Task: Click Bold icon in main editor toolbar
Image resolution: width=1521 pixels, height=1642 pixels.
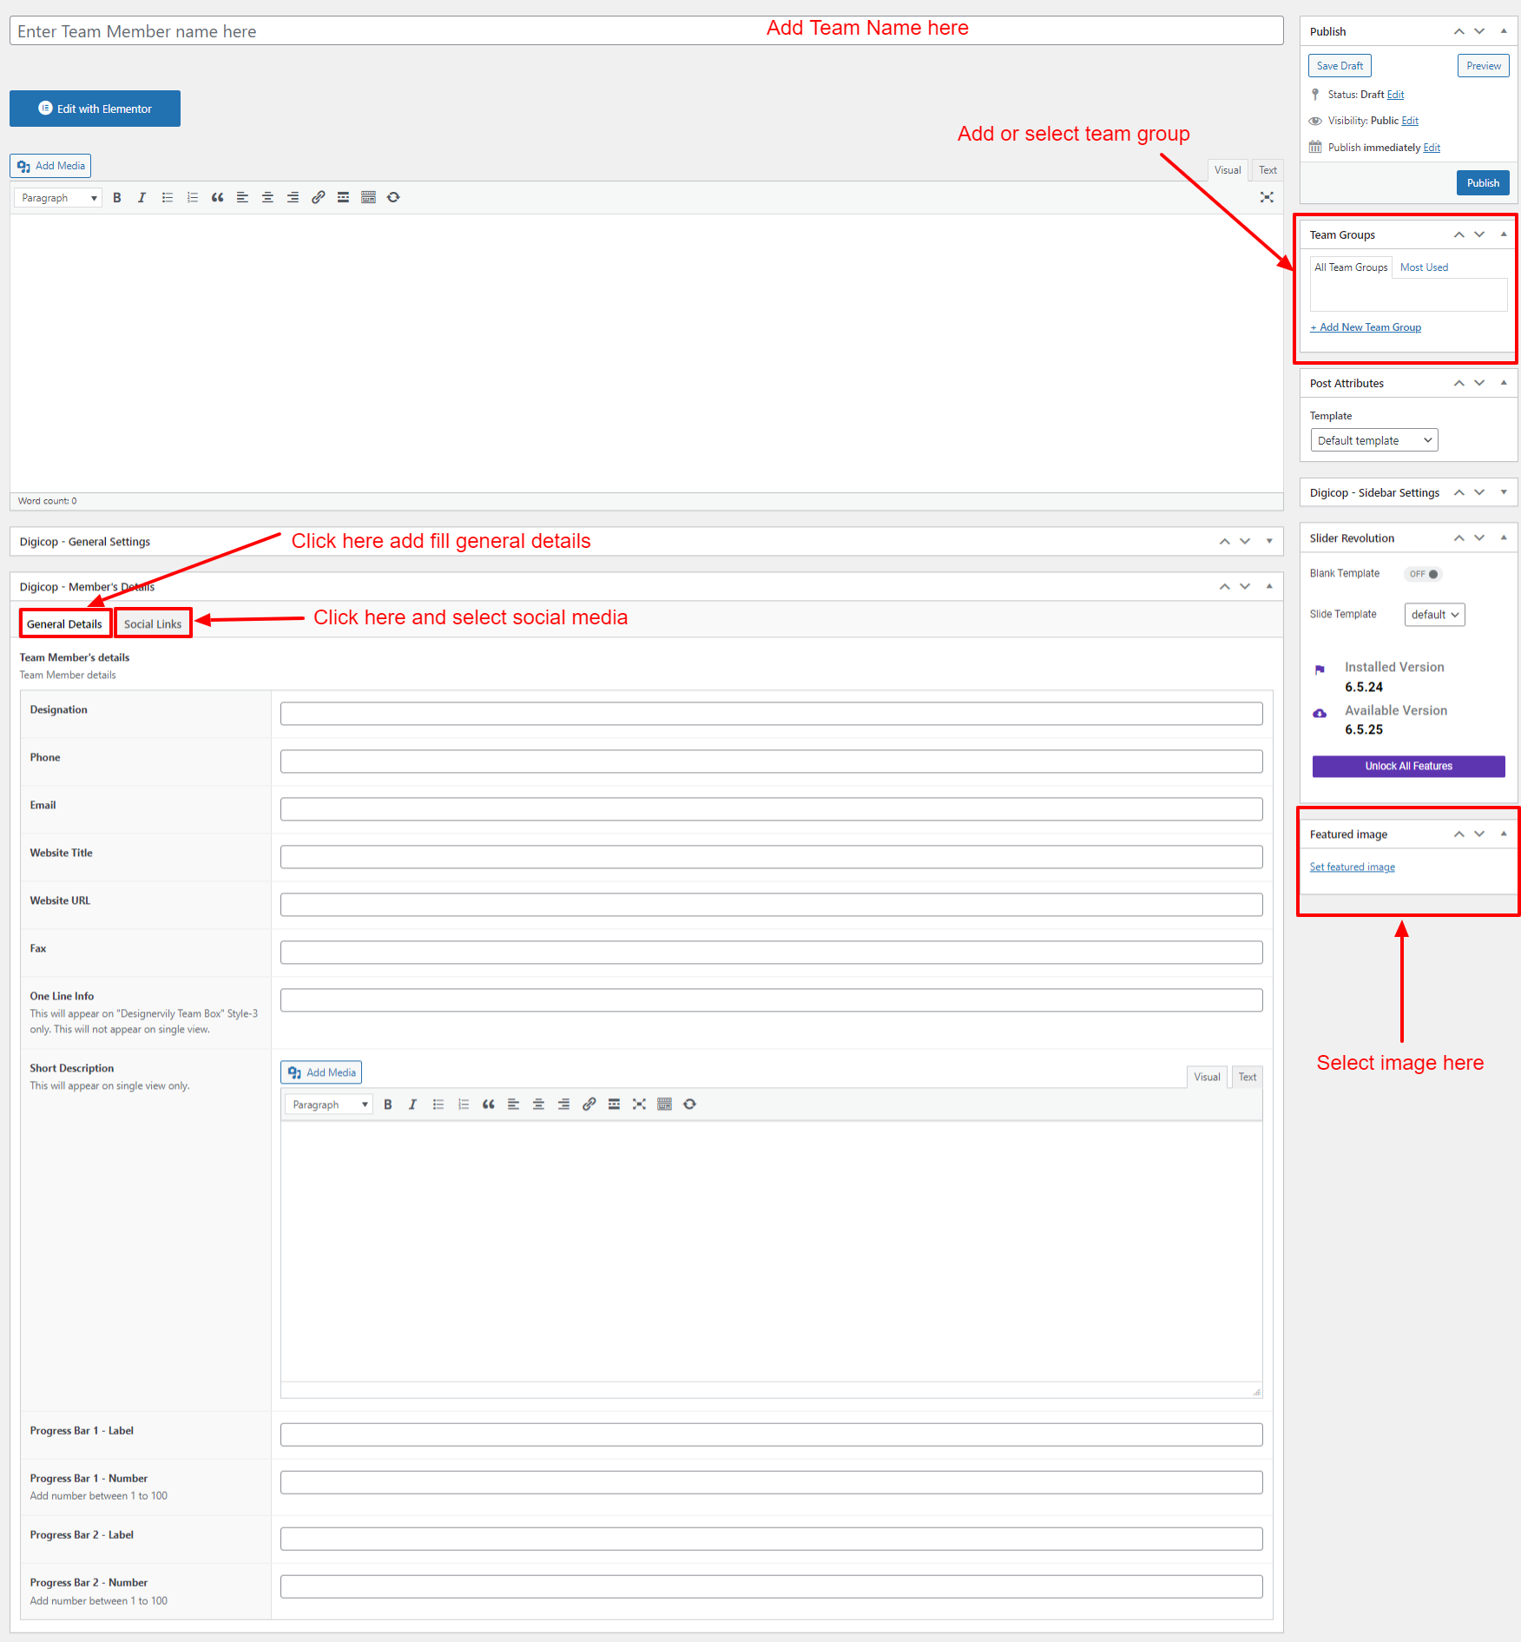Action: click(117, 198)
